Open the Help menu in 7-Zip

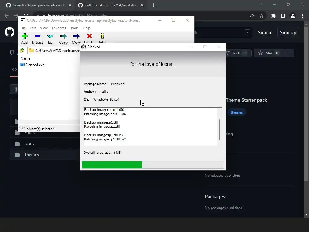(86, 28)
